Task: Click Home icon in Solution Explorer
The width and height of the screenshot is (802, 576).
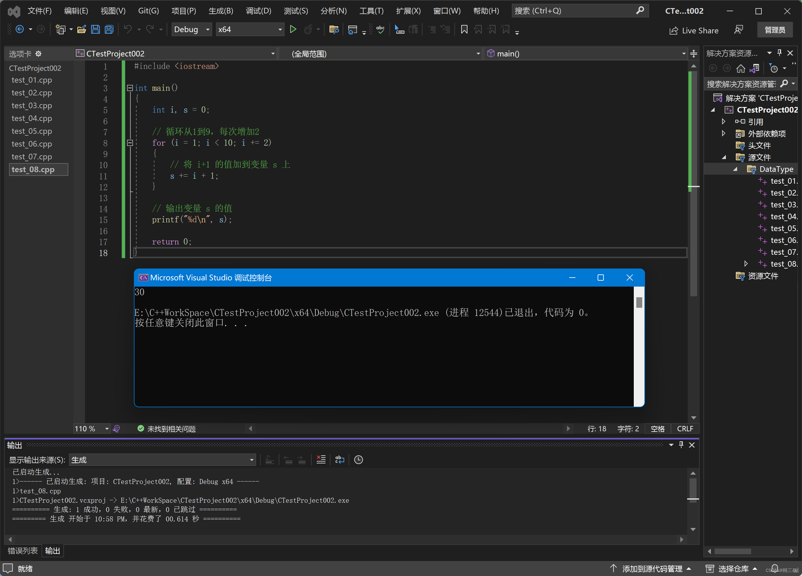Action: click(741, 68)
